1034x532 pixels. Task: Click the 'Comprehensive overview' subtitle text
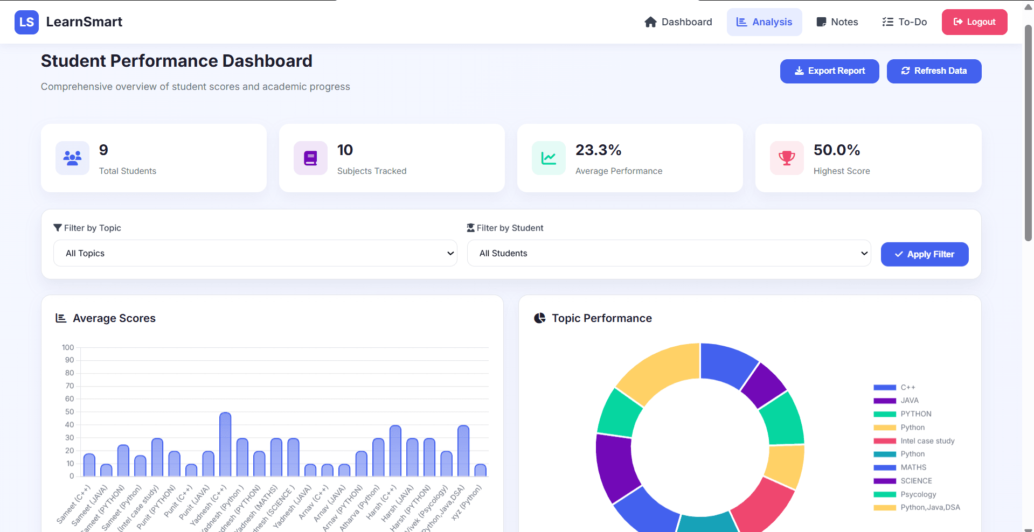pyautogui.click(x=196, y=87)
